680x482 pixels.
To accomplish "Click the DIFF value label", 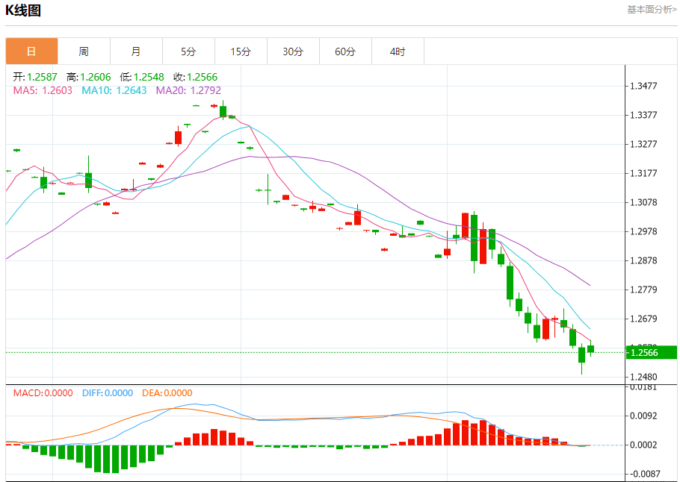I will coord(108,393).
